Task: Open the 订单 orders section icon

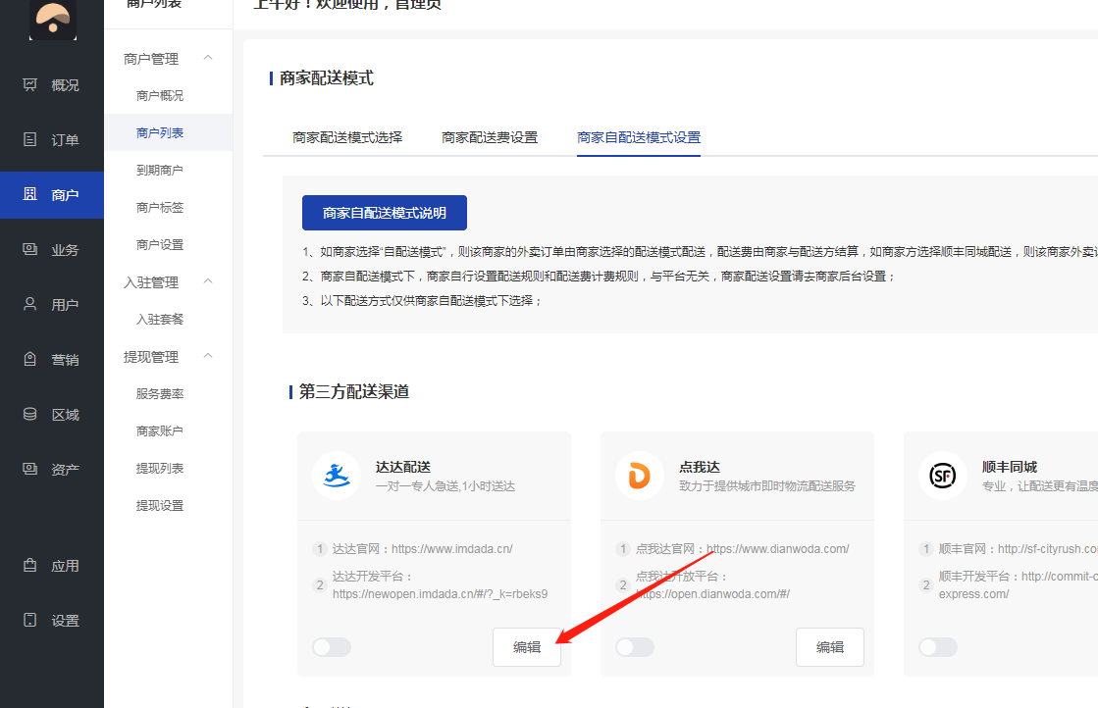Action: 30,139
